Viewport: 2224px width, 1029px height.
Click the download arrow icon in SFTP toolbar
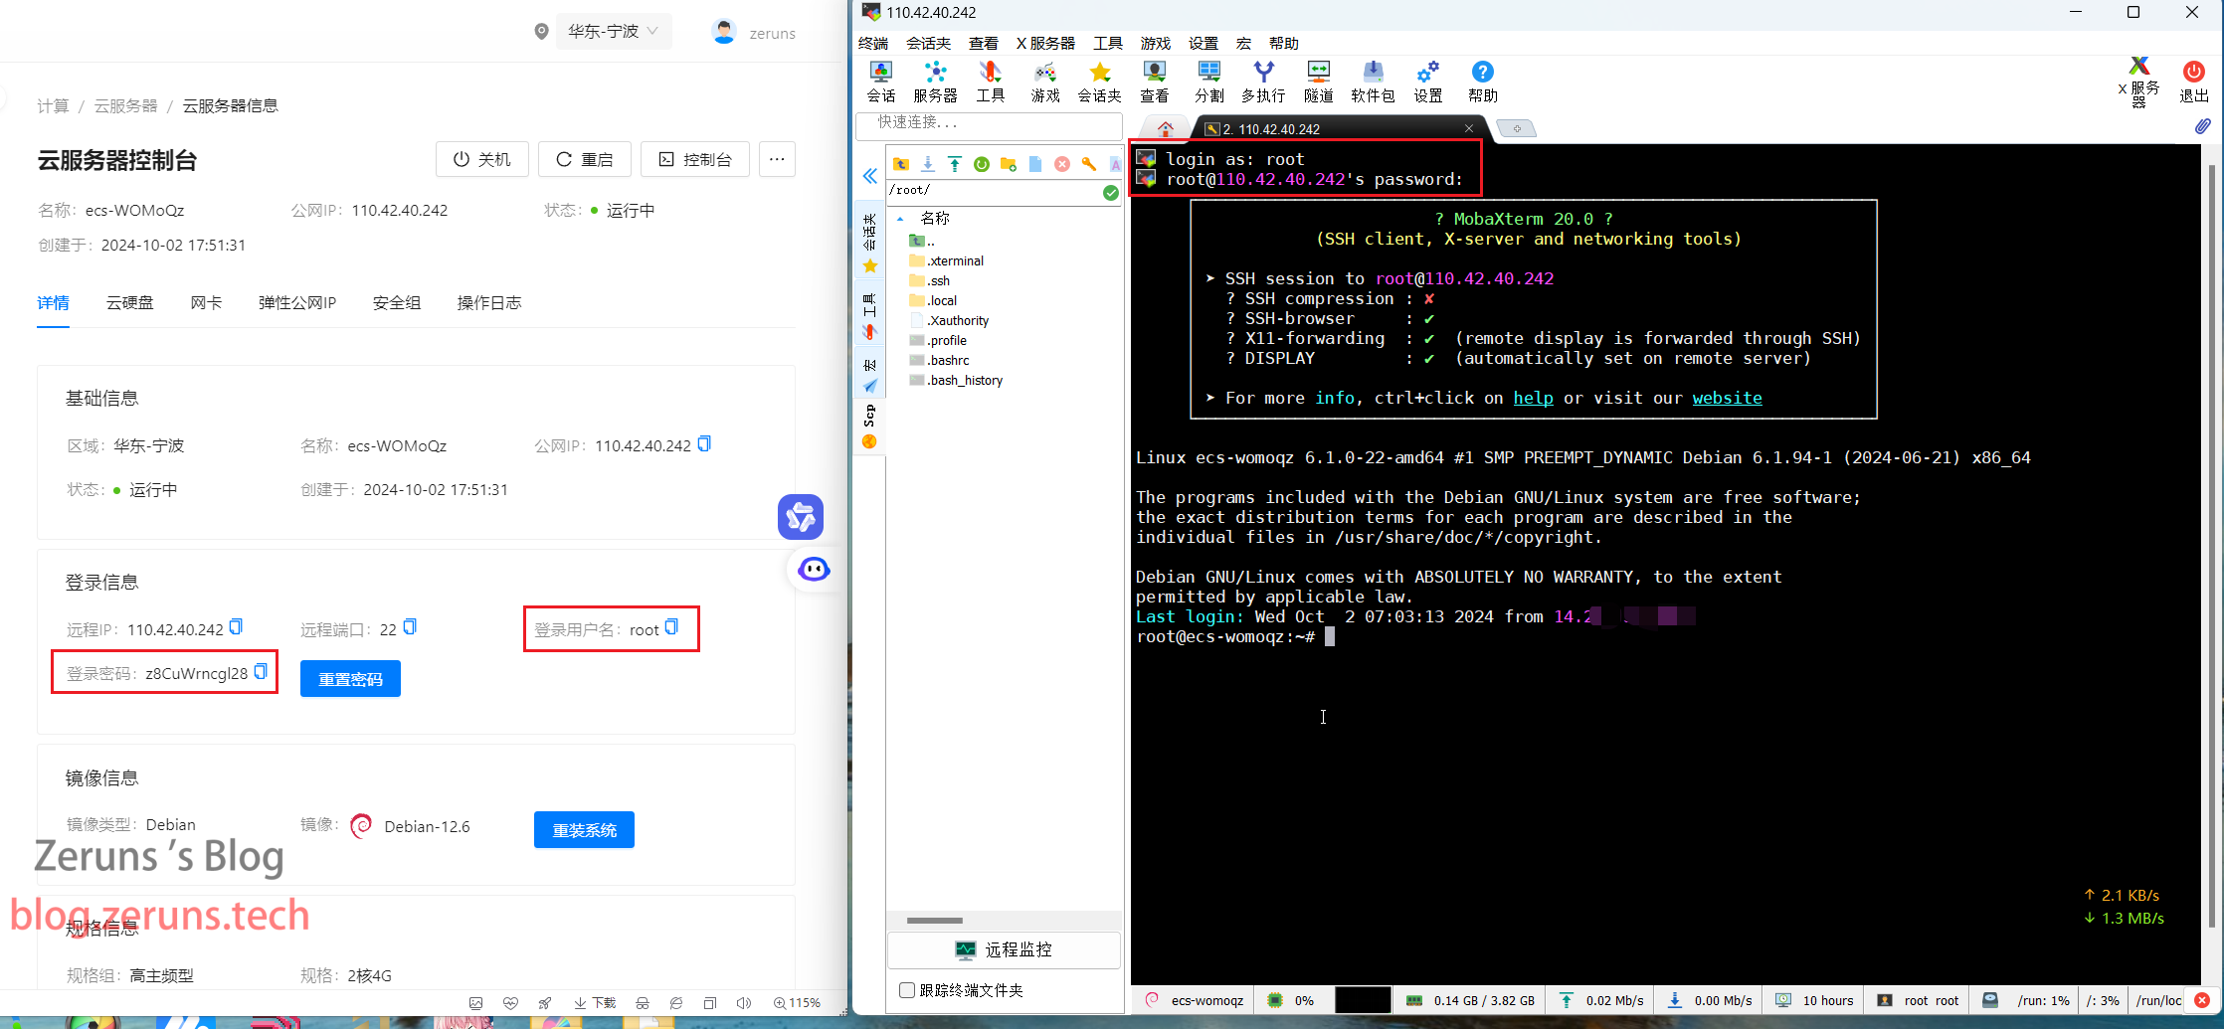coord(928,164)
